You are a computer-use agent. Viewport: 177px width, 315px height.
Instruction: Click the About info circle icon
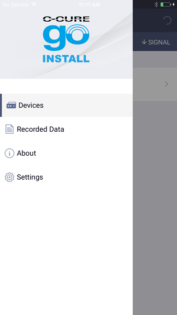[x=9, y=153]
